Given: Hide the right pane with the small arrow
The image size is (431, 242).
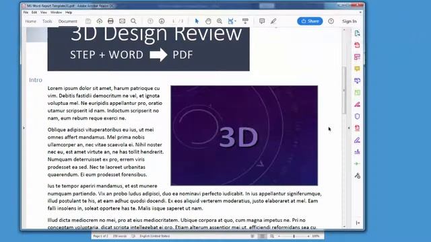Looking at the screenshot, I should pyautogui.click(x=349, y=128).
